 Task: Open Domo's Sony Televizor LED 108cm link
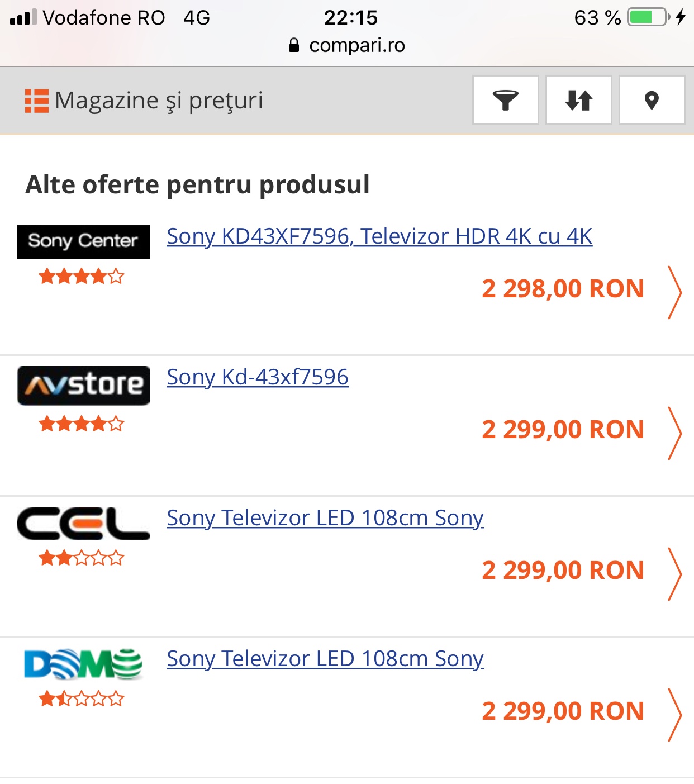(x=325, y=659)
